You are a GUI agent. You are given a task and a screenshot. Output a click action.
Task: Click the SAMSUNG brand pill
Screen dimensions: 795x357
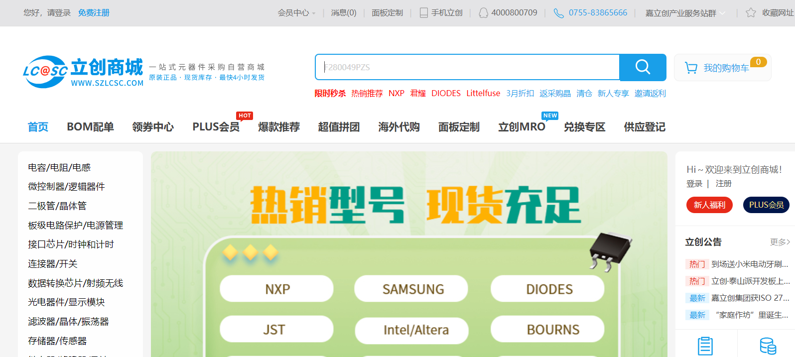click(411, 289)
